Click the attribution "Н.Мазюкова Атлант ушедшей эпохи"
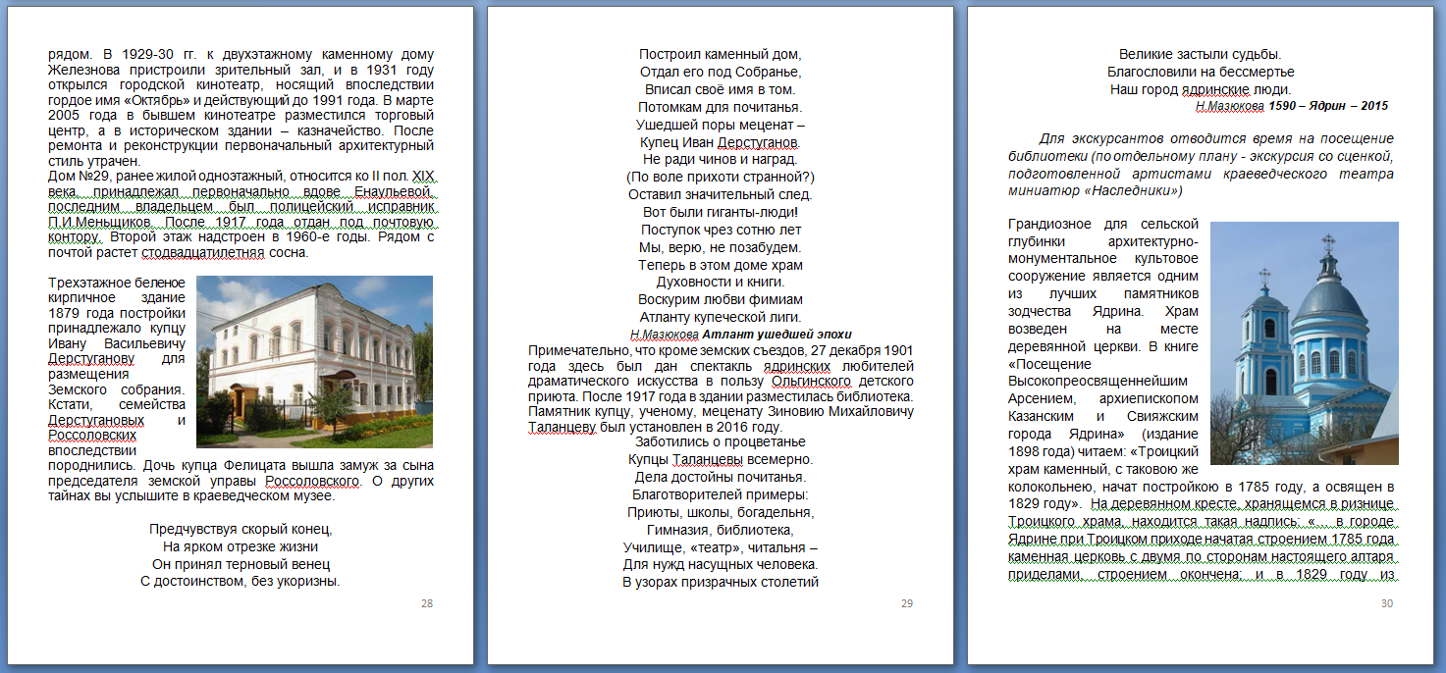This screenshot has height=673, width=1446. point(741,334)
